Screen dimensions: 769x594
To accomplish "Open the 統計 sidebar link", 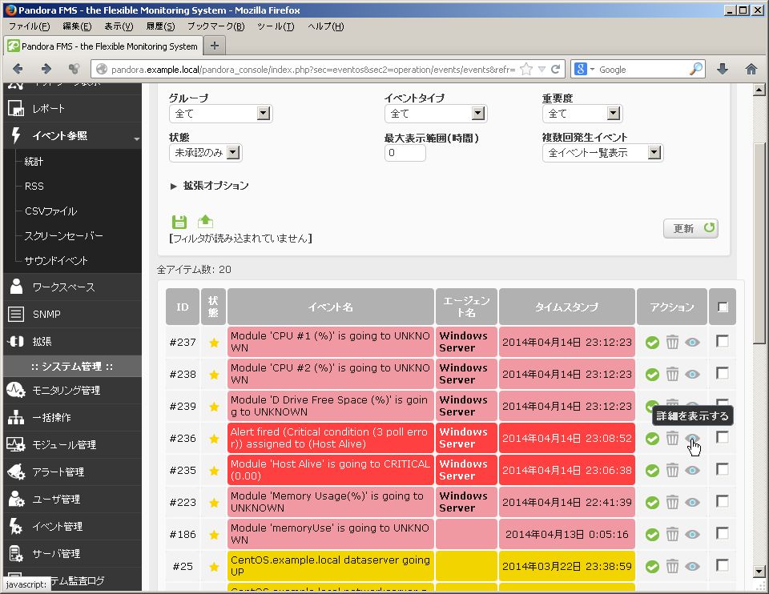I will point(34,161).
